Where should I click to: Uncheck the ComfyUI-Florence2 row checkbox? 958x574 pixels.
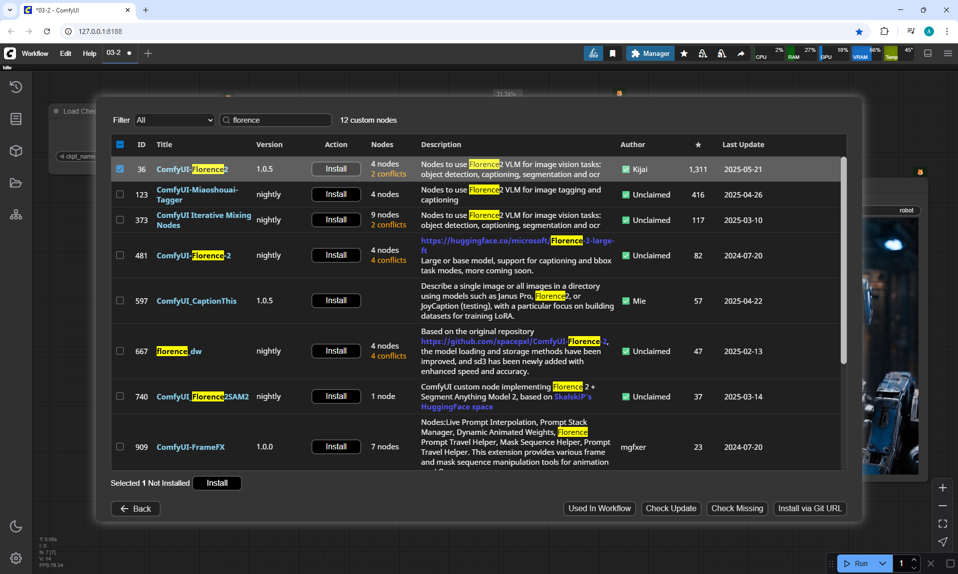coord(120,169)
